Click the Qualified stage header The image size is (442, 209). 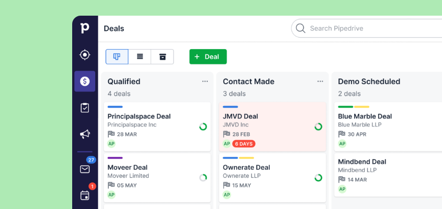tap(124, 82)
